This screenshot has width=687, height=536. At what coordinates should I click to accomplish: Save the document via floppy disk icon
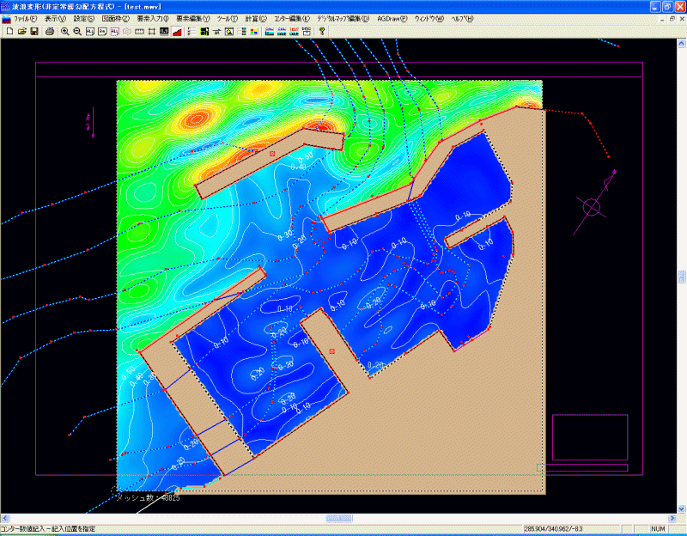[x=33, y=31]
